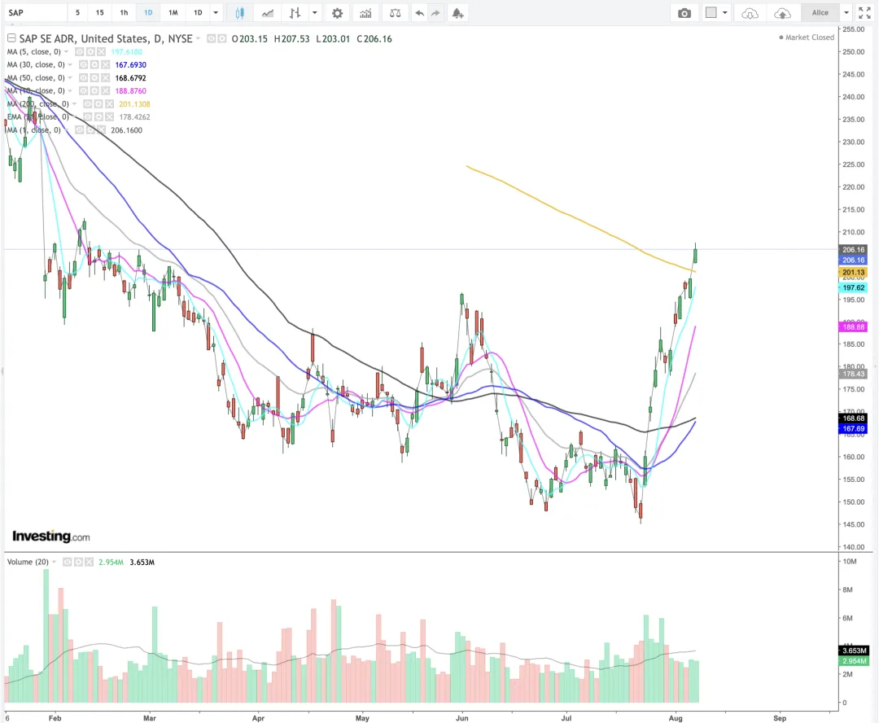Expand MA (50, close, 0) dropdown arrow

click(70, 78)
